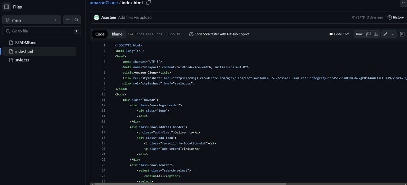This screenshot has width=407, height=185.
Task: Open README.md in the file tree
Action: 26,43
